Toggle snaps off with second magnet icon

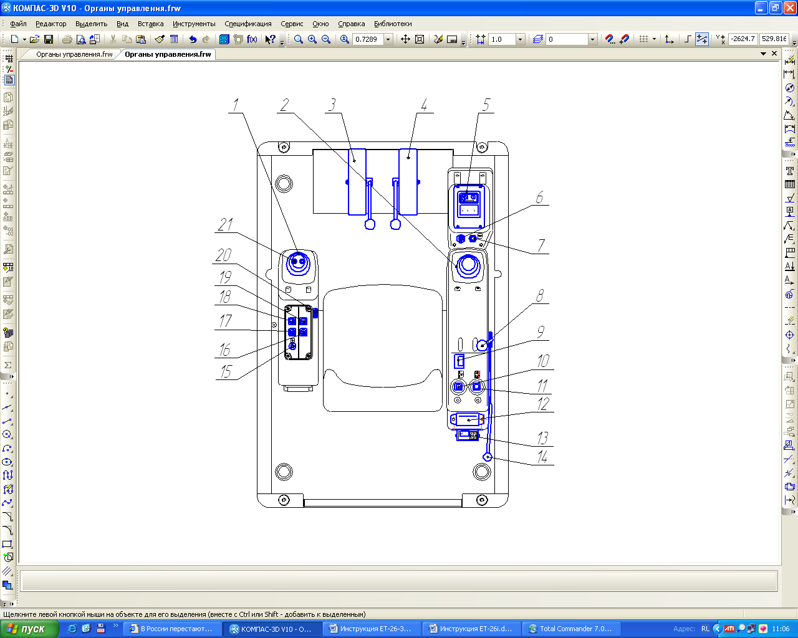[624, 39]
